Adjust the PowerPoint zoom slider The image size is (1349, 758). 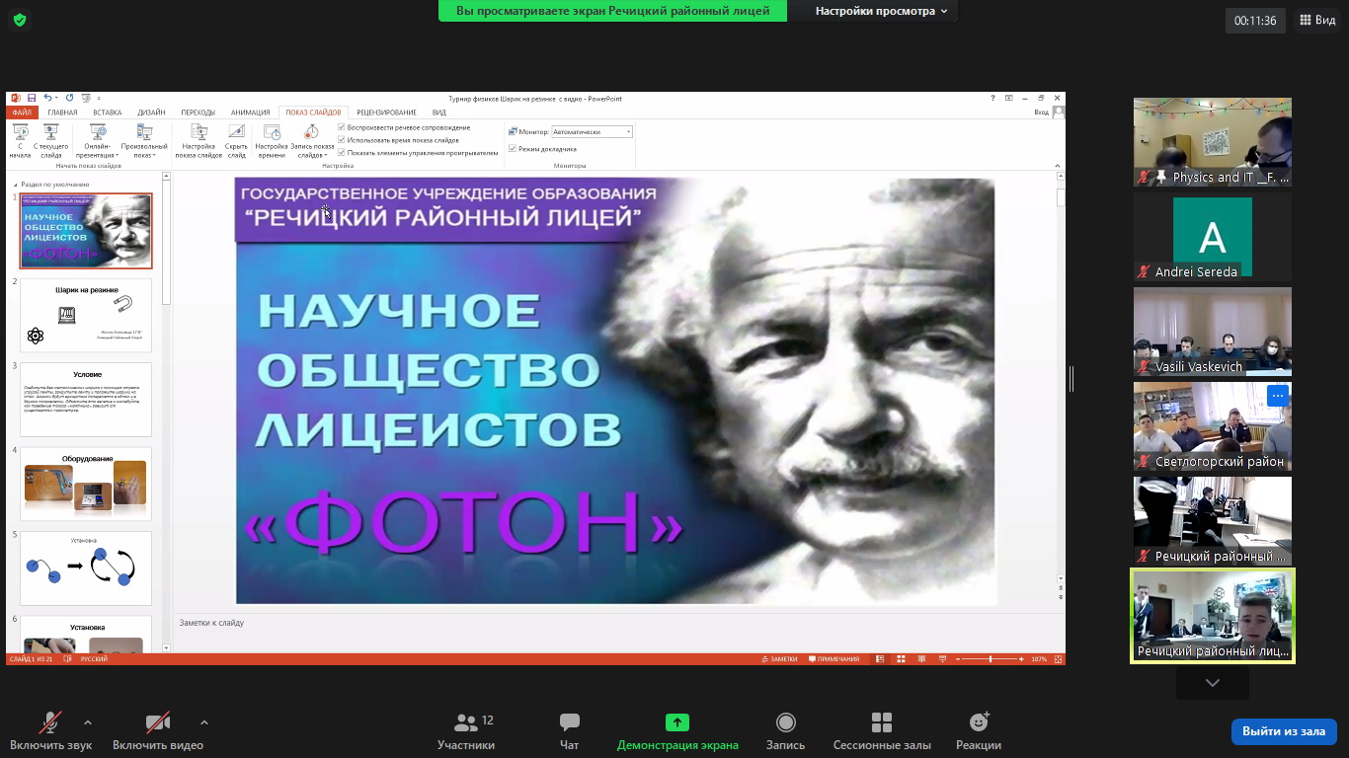click(x=991, y=659)
